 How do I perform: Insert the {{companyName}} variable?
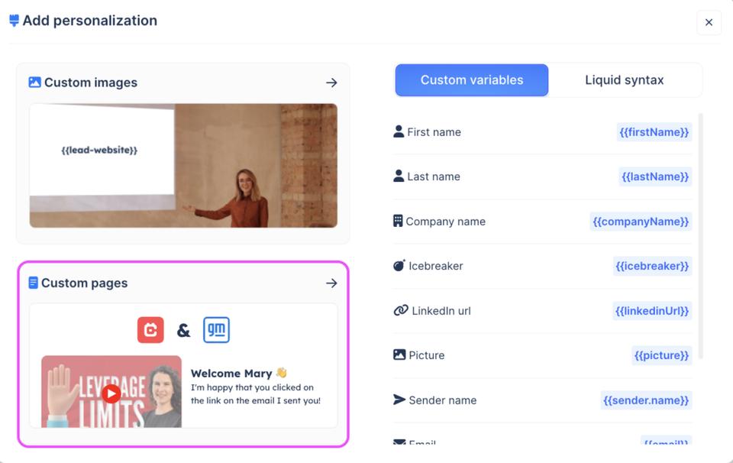click(641, 222)
